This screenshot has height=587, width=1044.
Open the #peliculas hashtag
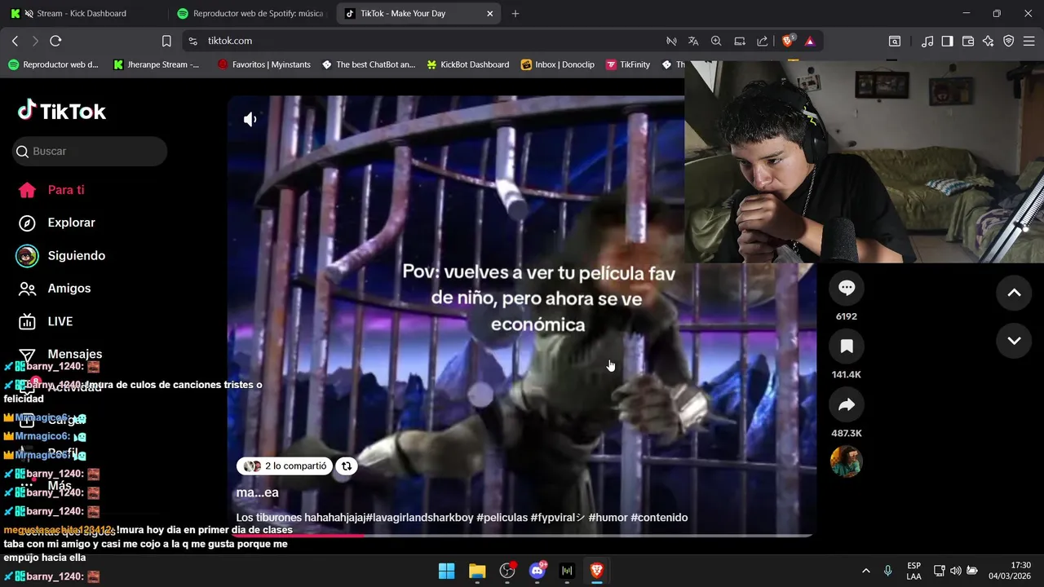[502, 518]
